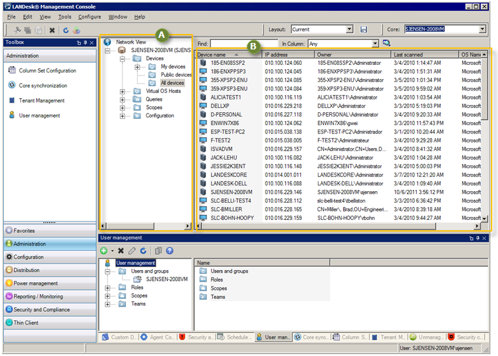Click horizontal scrollbar of device list
Viewport: 498px width, 356px height.
pos(319,226)
